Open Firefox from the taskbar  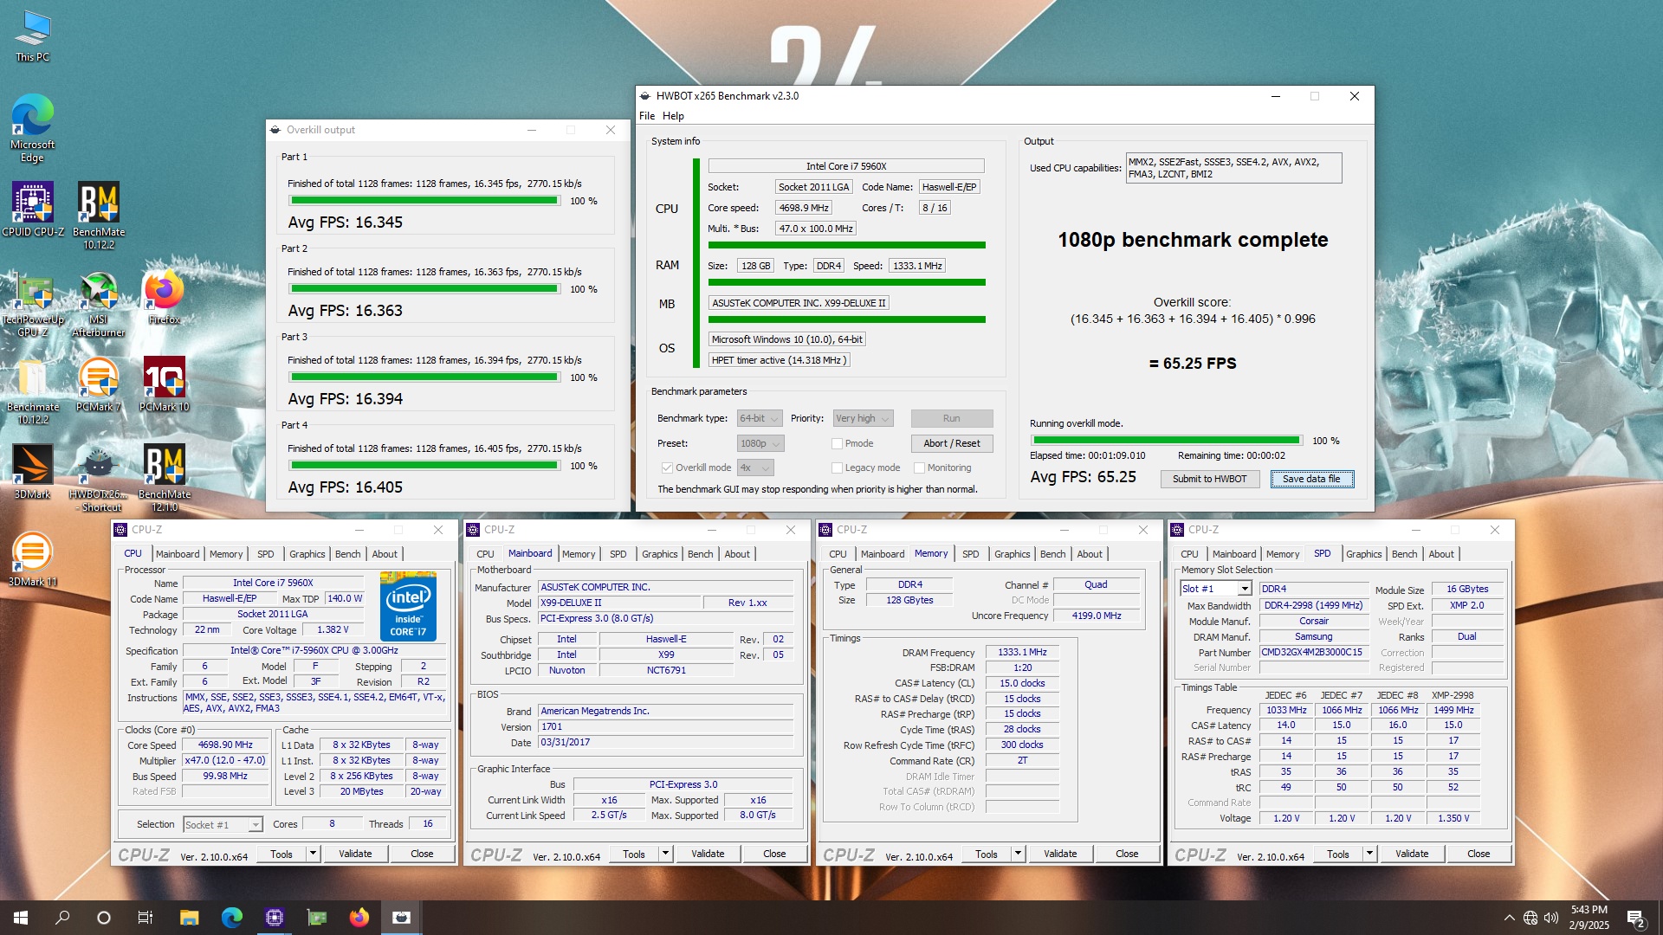point(359,918)
